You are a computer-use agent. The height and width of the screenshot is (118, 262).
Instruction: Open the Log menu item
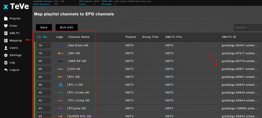(12, 63)
